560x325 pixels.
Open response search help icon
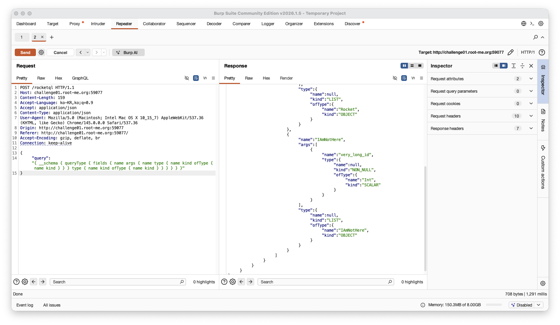(224, 282)
